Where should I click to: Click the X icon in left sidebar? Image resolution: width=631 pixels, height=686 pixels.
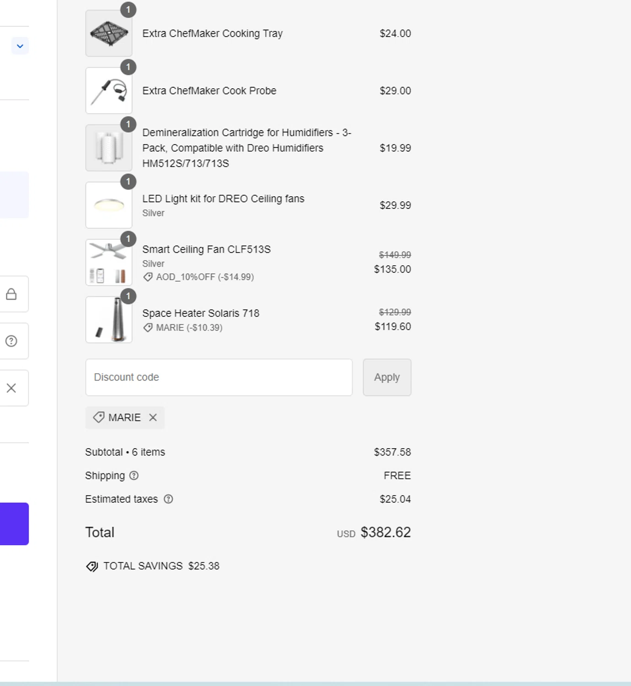pyautogui.click(x=11, y=388)
